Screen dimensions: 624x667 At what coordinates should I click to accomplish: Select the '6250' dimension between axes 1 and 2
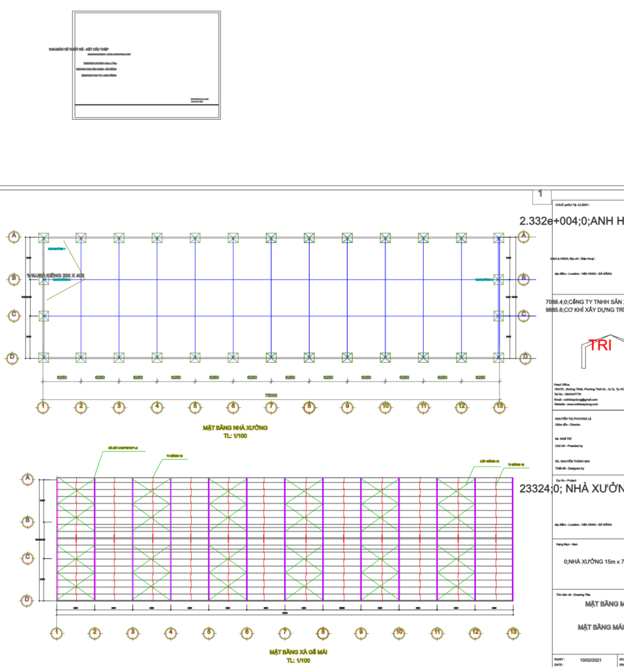62,377
